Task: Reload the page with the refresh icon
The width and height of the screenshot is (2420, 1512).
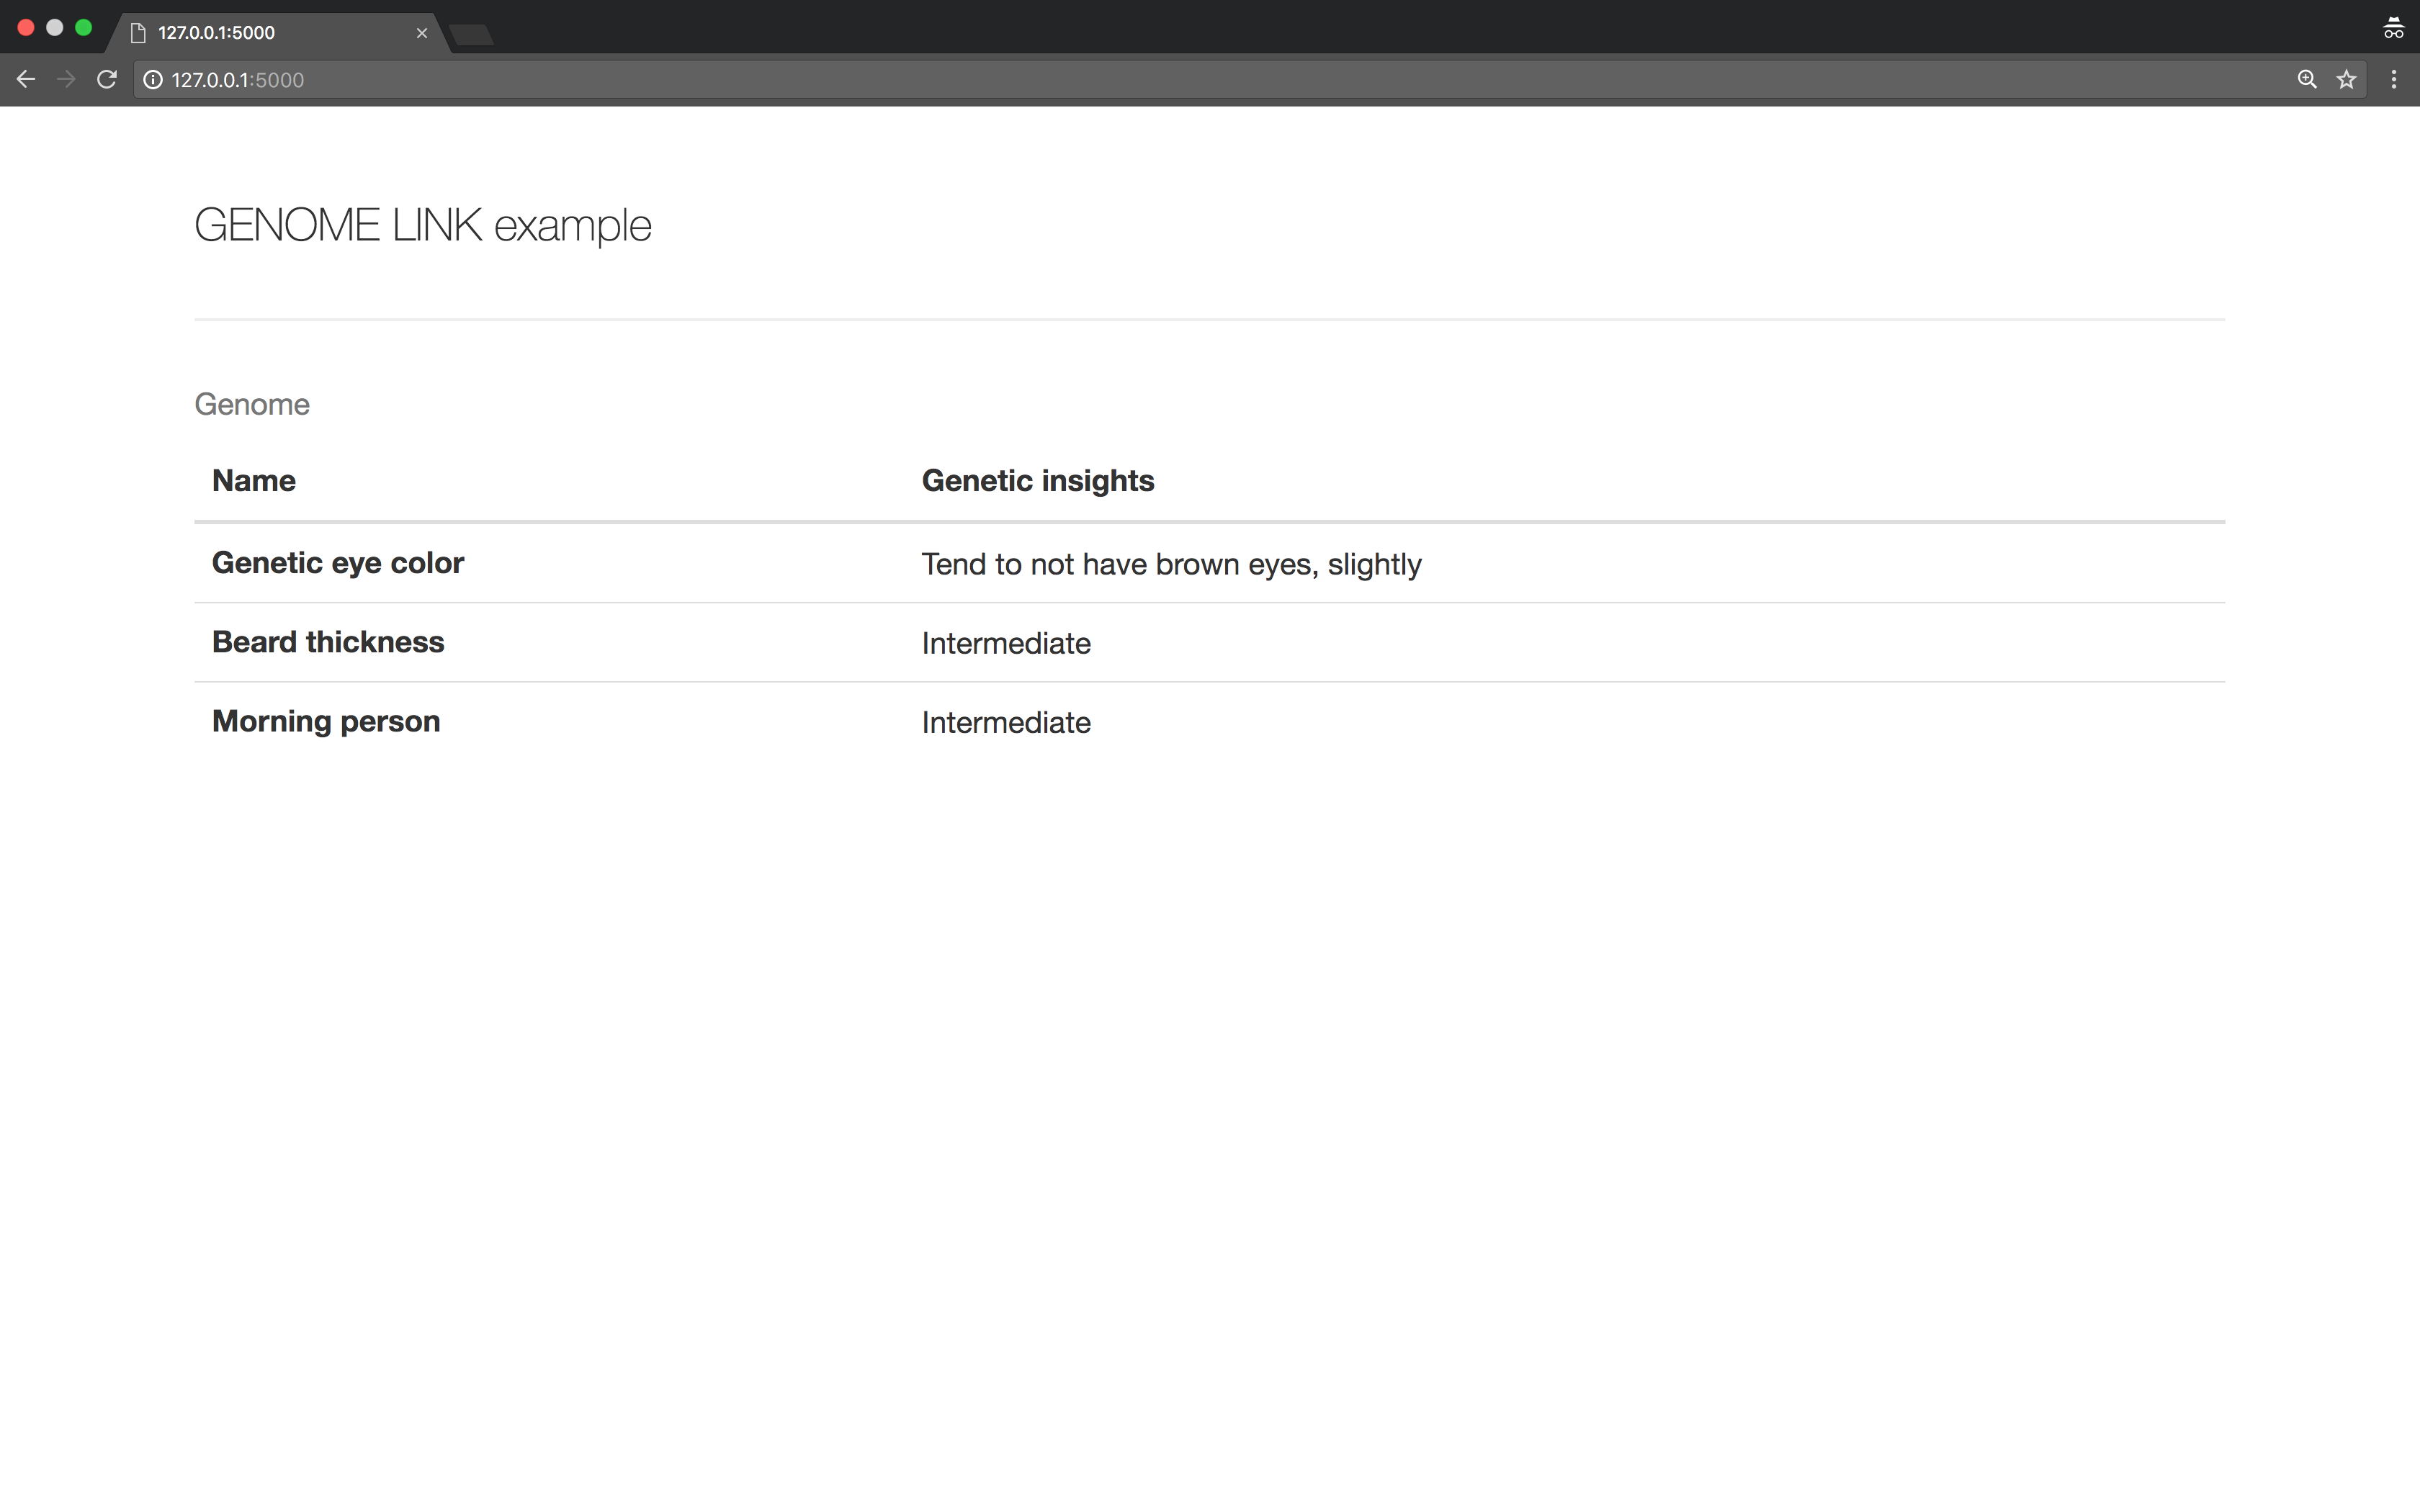Action: 107,79
